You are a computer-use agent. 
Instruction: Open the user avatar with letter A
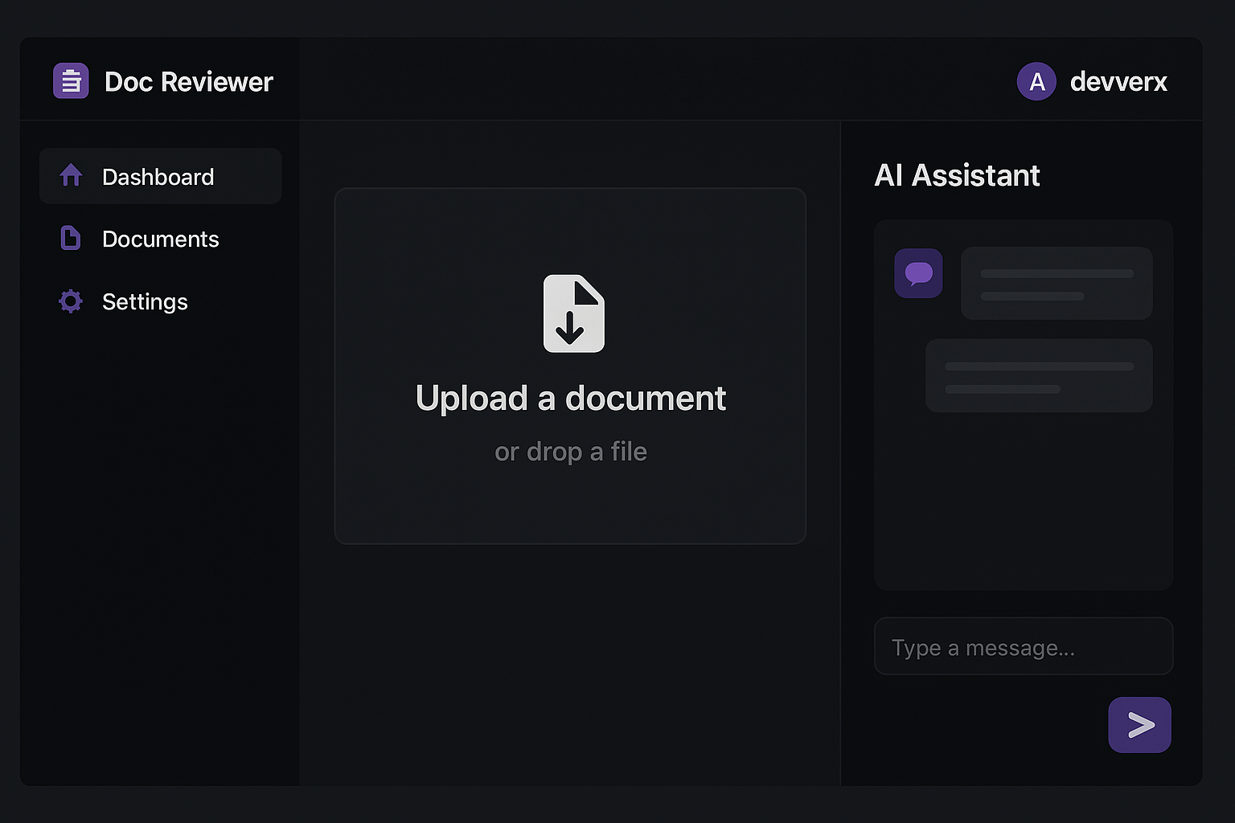(x=1036, y=81)
